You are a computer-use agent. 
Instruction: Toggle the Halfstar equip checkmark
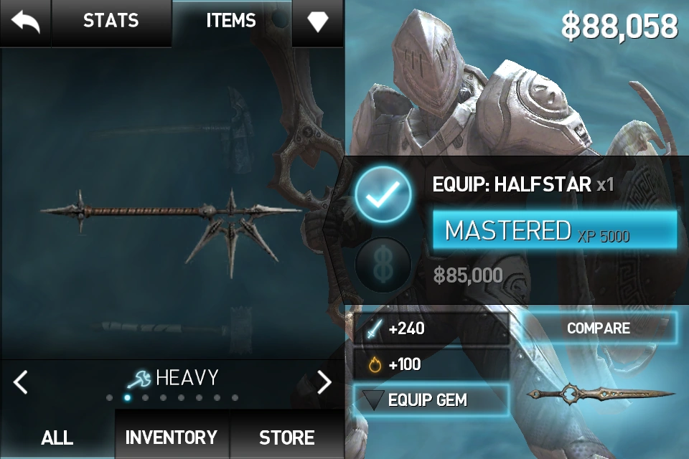383,194
